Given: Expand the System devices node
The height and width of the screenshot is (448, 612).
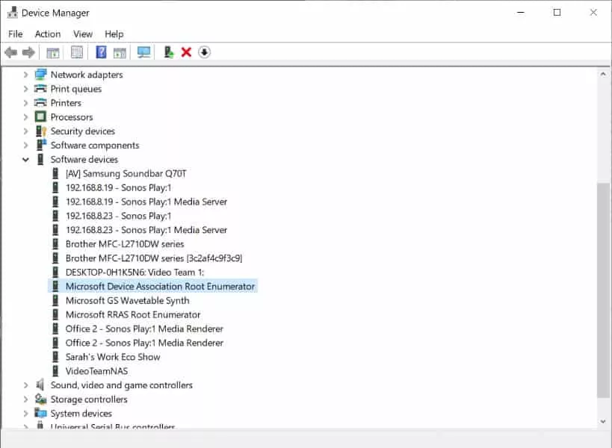Looking at the screenshot, I should 25,414.
